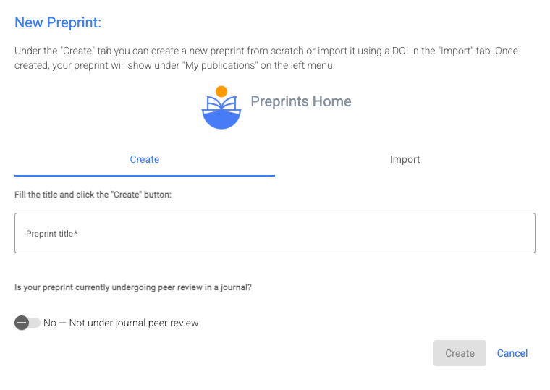Click the minus icon on toggle knob
The height and width of the screenshot is (390, 550).
(x=22, y=323)
